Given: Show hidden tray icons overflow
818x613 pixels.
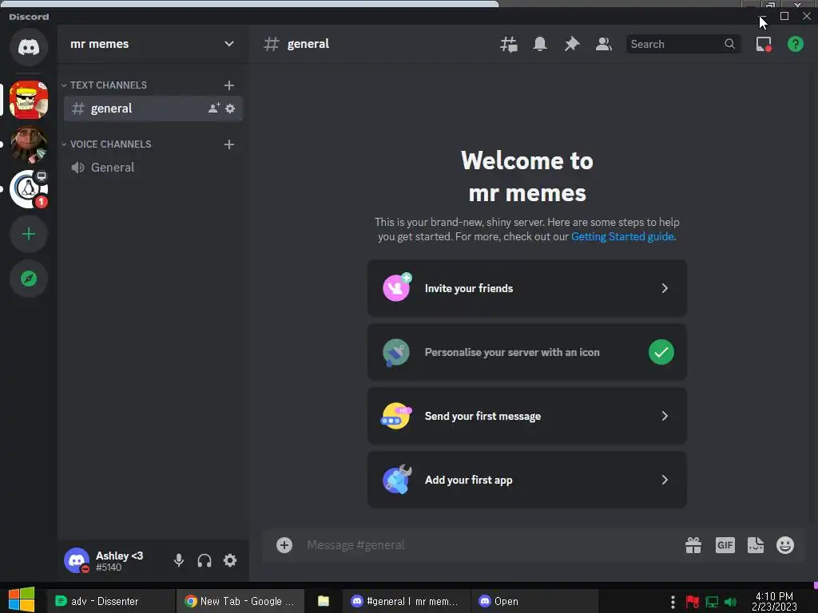Looking at the screenshot, I should tap(673, 602).
